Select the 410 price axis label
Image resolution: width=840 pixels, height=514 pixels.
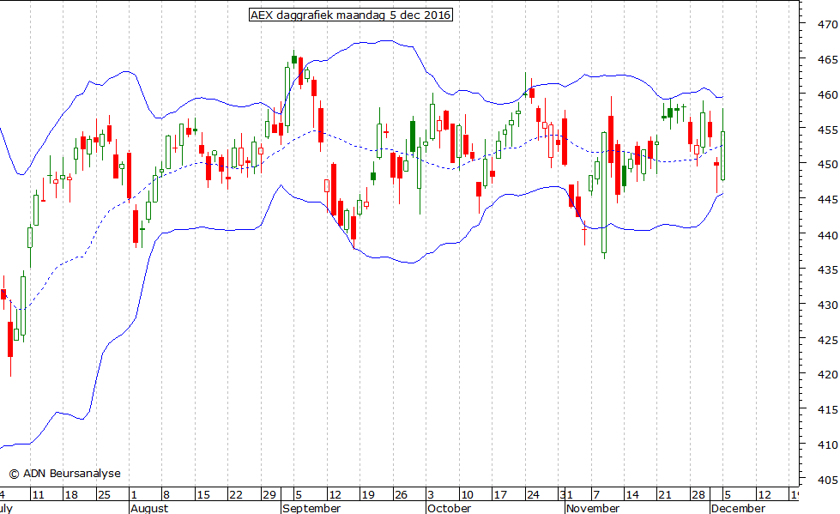(x=828, y=444)
